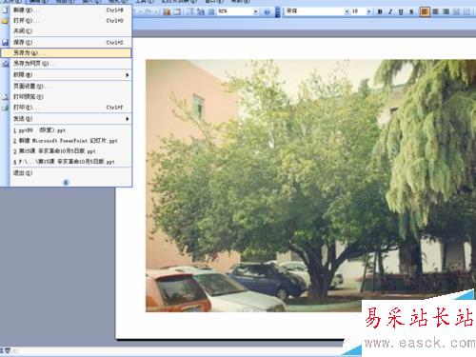Screen dimensions: 476x357
Task: Click the Help icon next to zoom
Action: pyautogui.click(x=268, y=11)
